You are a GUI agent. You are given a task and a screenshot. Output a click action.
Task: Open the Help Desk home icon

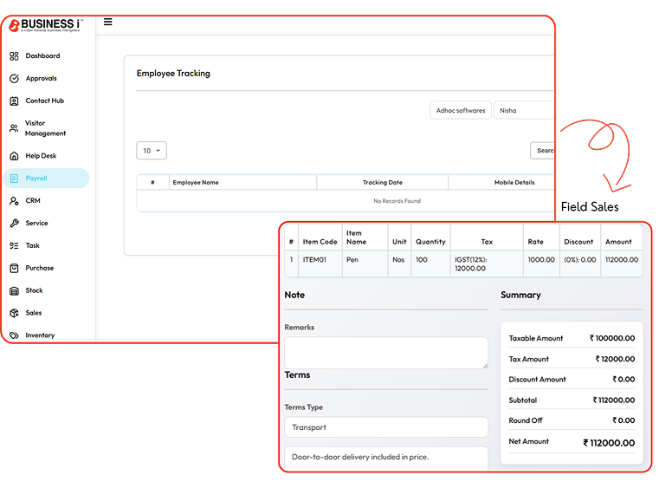(14, 157)
